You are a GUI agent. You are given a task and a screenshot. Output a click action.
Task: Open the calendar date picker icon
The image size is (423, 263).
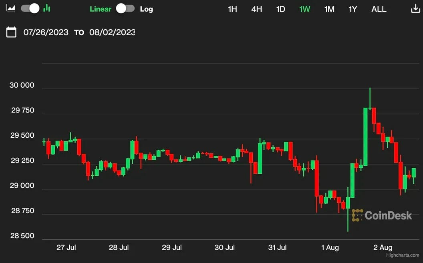coord(12,32)
